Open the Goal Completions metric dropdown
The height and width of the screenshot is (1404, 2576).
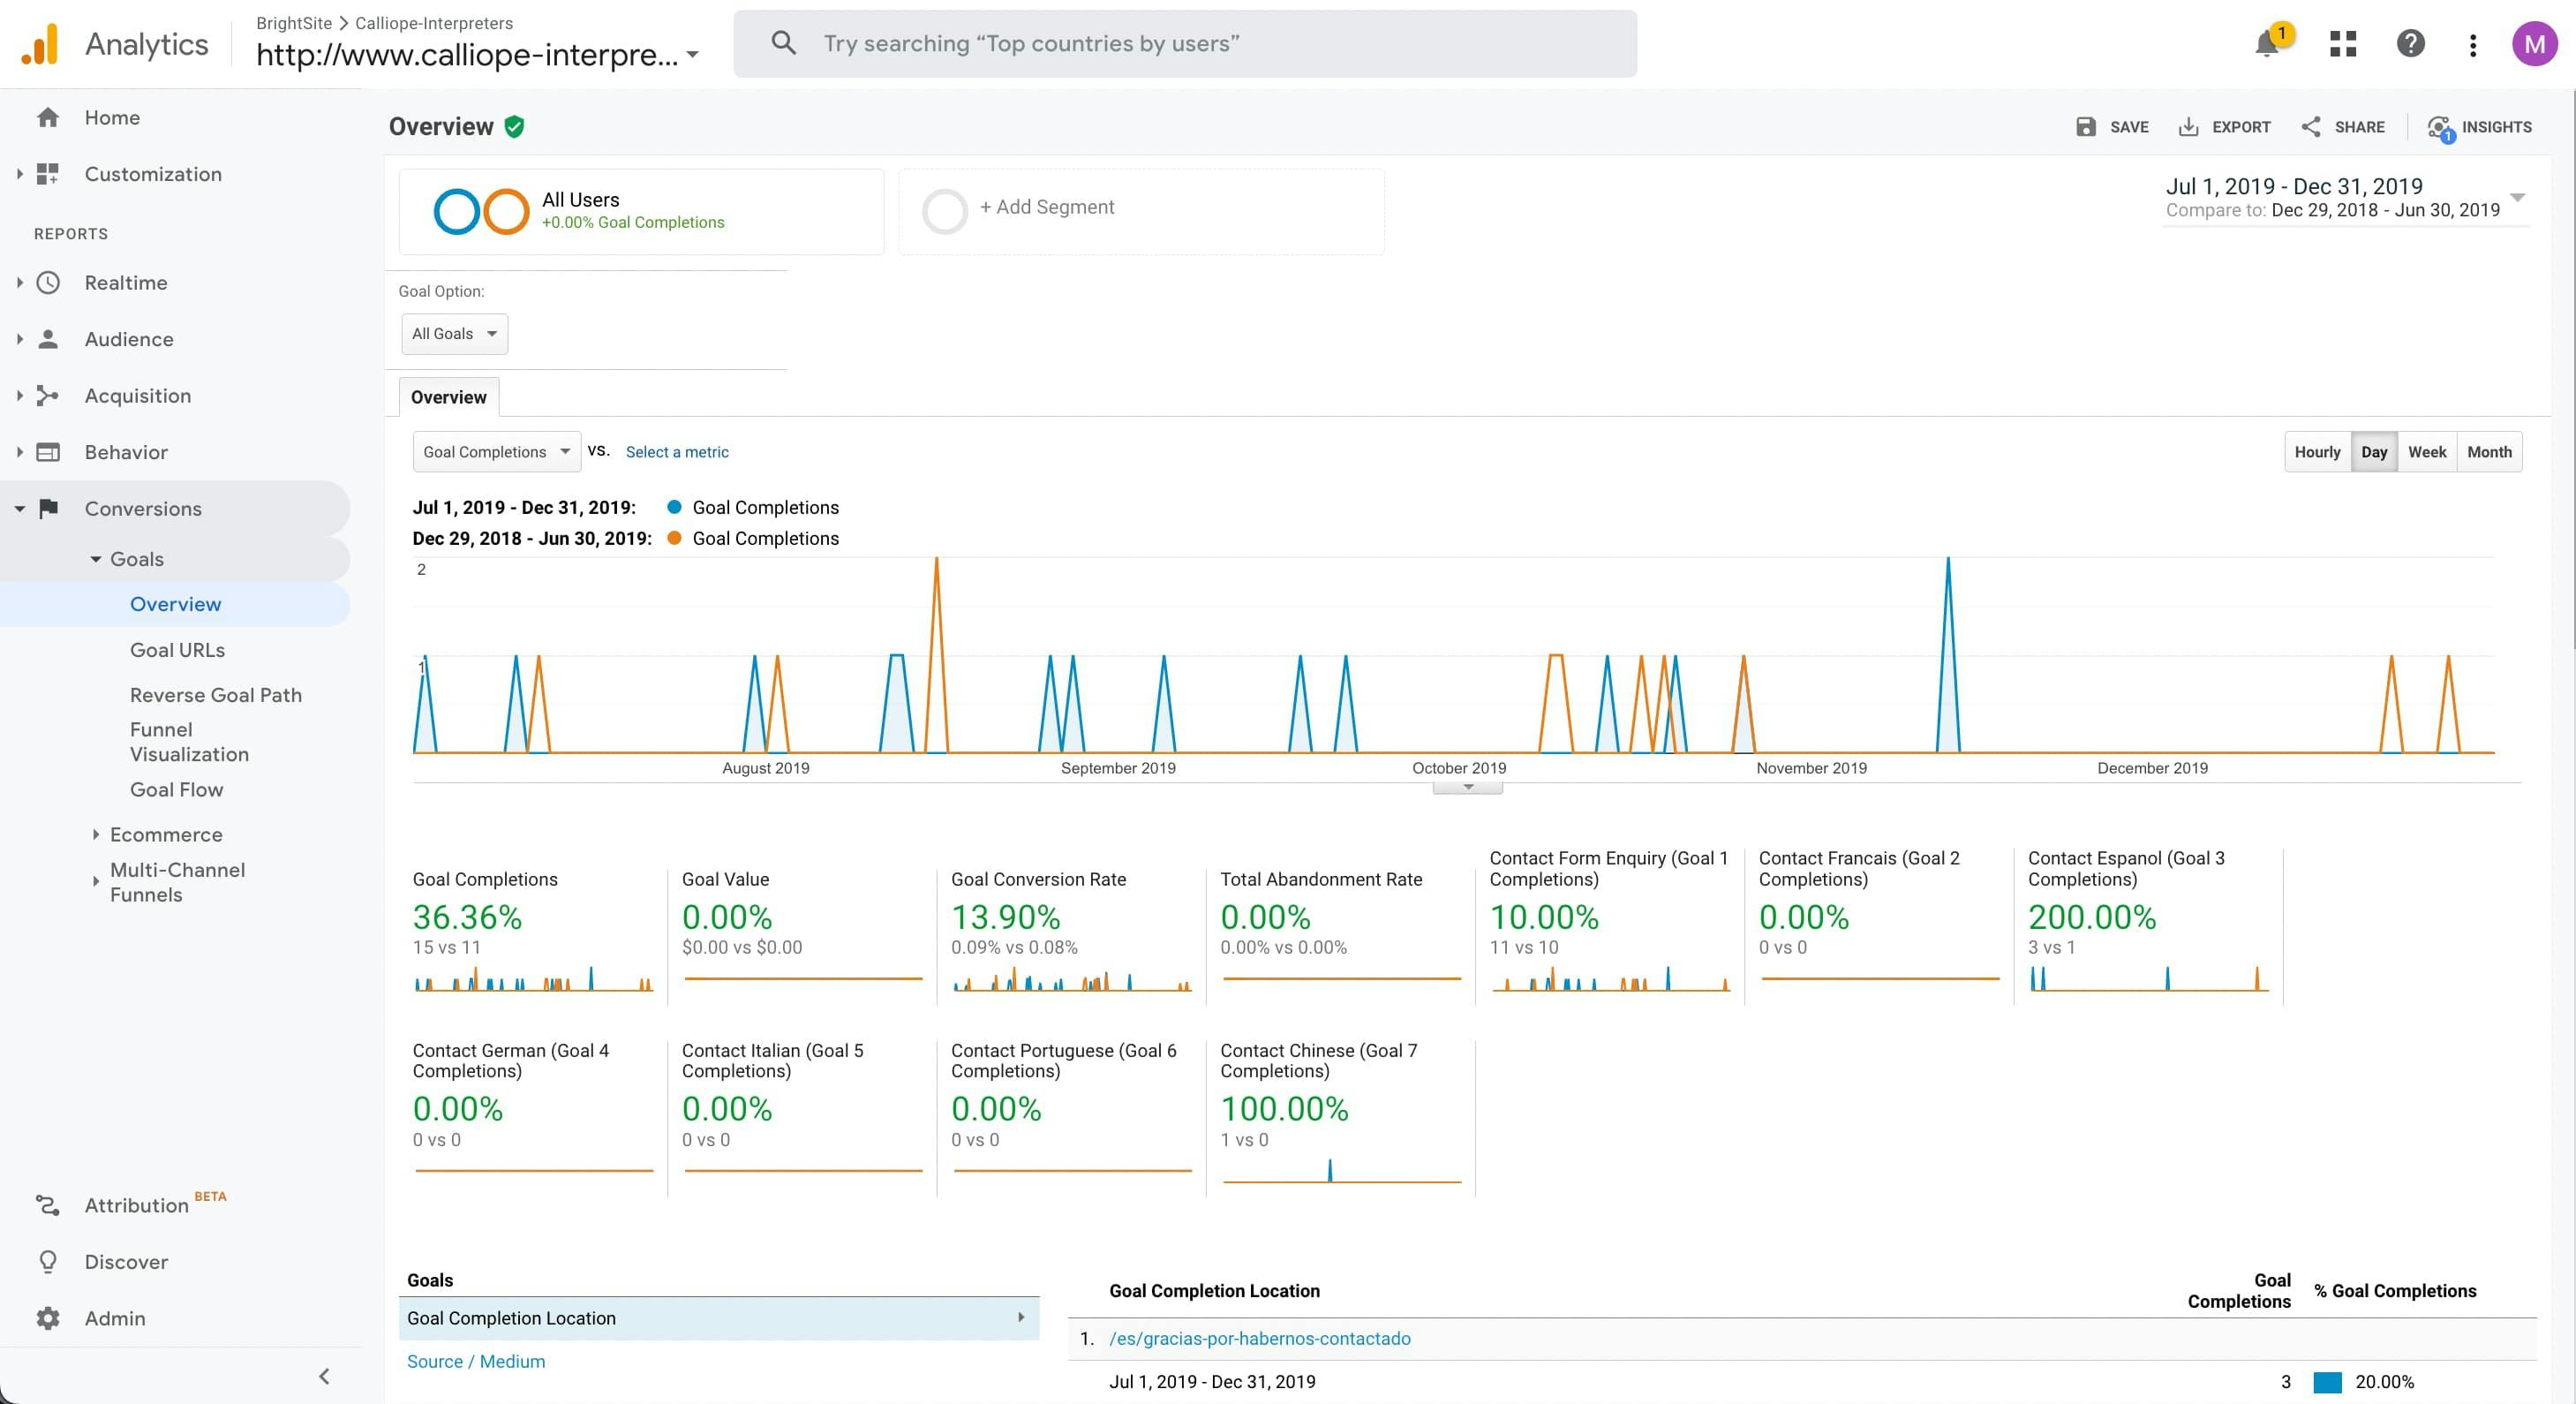(496, 452)
